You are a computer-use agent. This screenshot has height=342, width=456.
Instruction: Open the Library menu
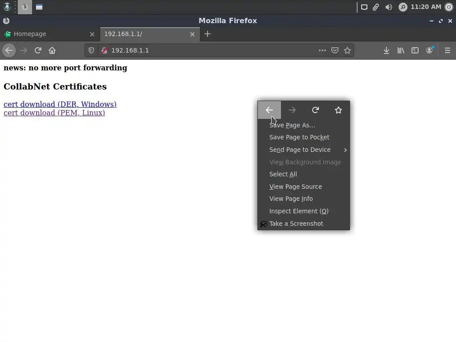[x=401, y=50]
